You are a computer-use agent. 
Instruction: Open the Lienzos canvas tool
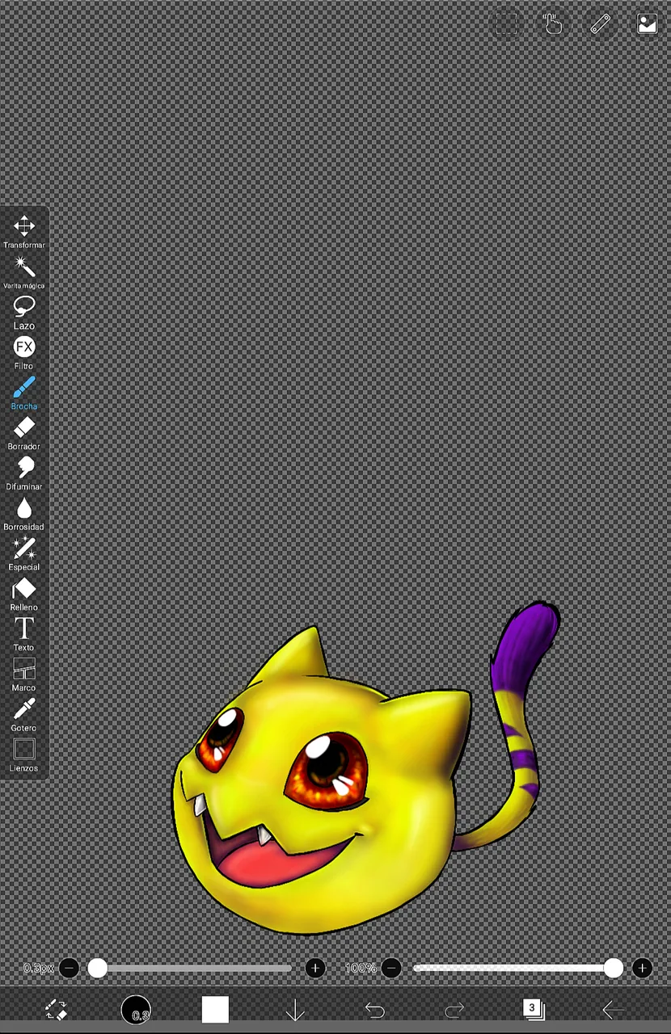coord(24,756)
